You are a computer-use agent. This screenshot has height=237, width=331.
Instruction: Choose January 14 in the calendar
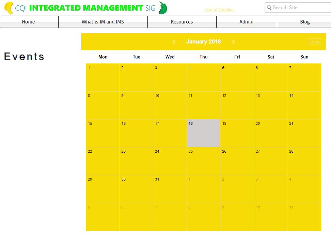point(304,105)
